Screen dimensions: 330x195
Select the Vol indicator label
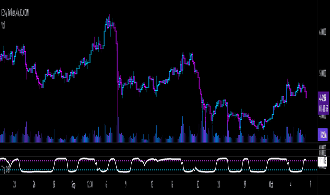[x=3, y=26]
